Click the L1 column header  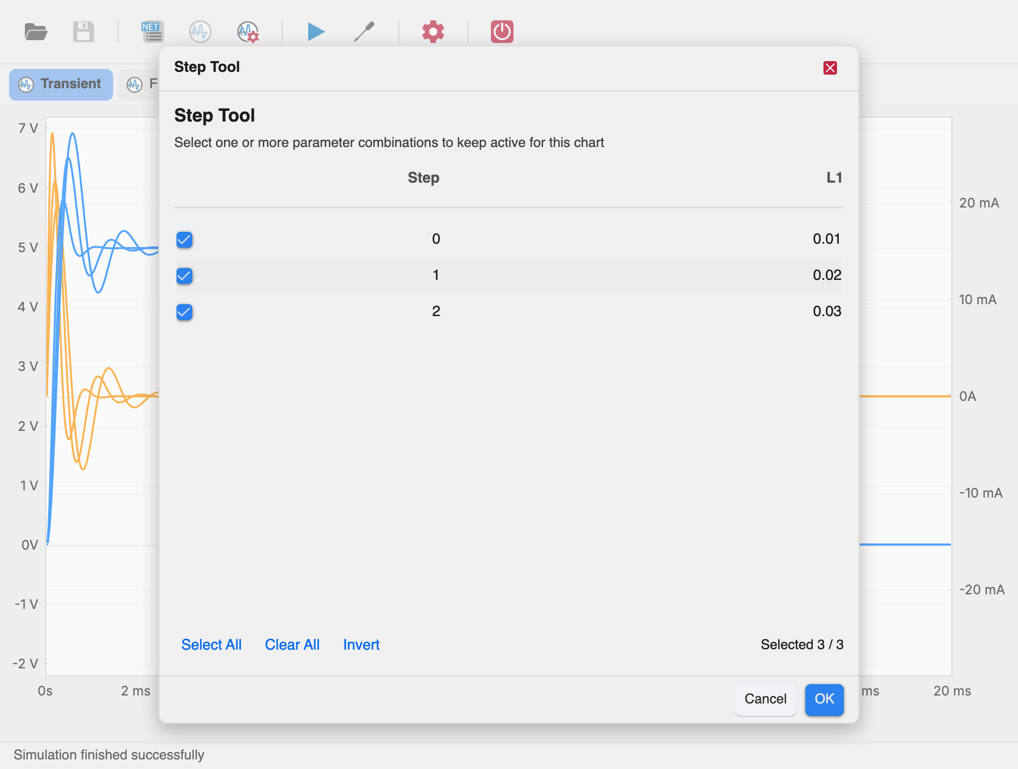(x=834, y=178)
